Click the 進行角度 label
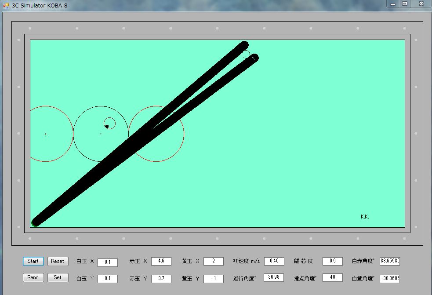This screenshot has height=295, width=432. (244, 279)
